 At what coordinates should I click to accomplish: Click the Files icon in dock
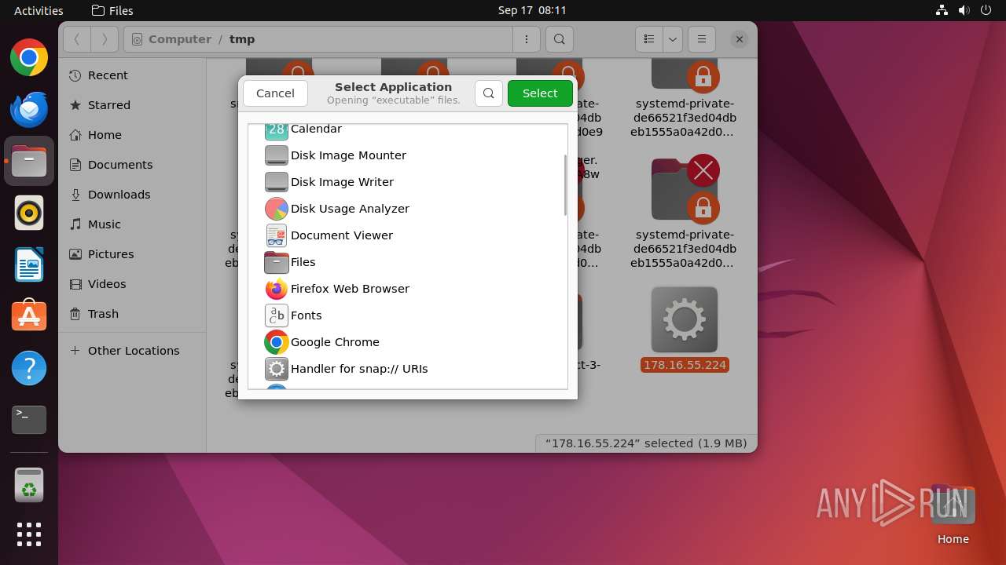point(29,162)
